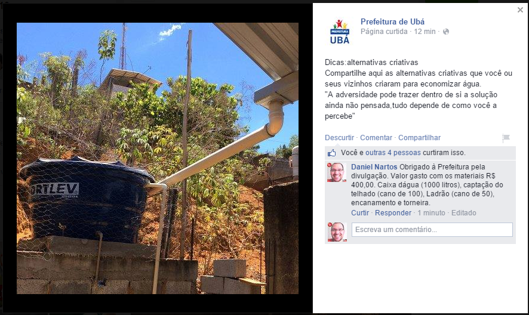Image resolution: width=529 pixels, height=315 pixels.
Task: Share the post using Compartilhar
Action: 419,138
